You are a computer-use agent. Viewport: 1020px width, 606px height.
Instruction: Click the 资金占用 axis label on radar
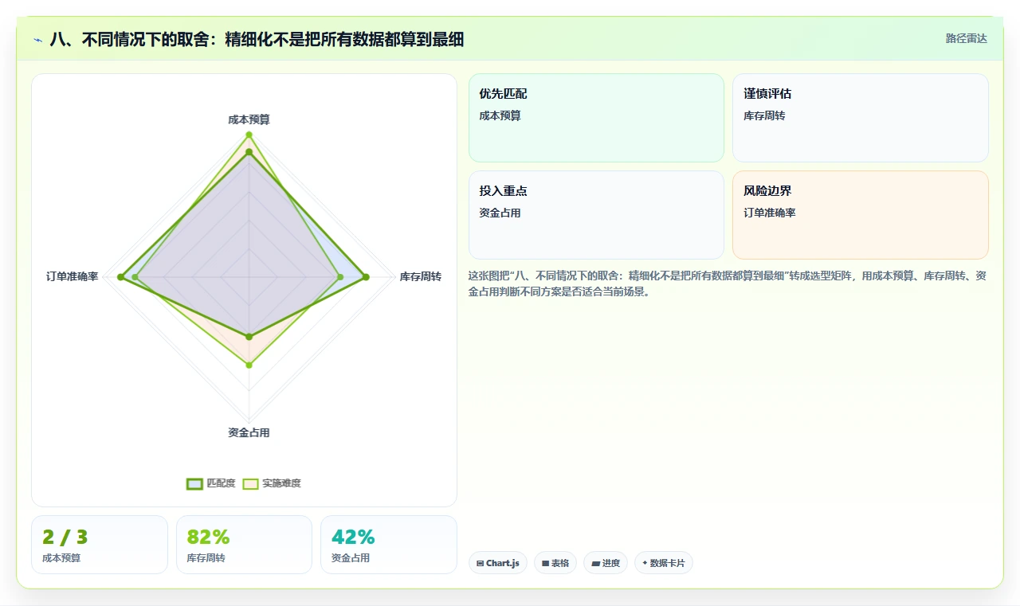click(x=249, y=432)
